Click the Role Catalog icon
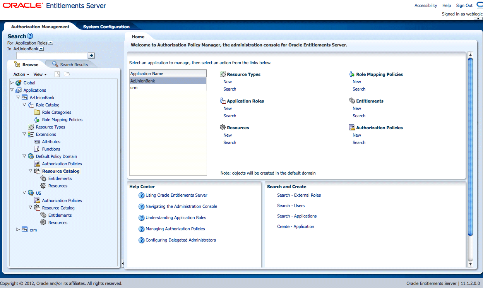The width and height of the screenshot is (483, 288). click(31, 105)
